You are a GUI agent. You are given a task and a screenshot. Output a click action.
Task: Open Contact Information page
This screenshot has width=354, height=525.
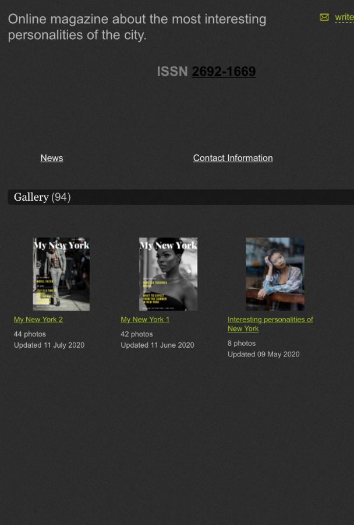(233, 158)
